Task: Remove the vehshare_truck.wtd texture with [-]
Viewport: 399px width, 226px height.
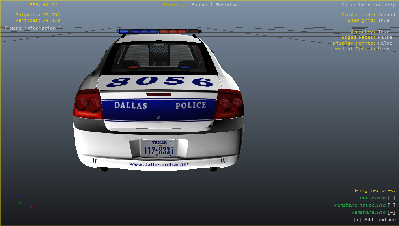Action: pos(391,205)
